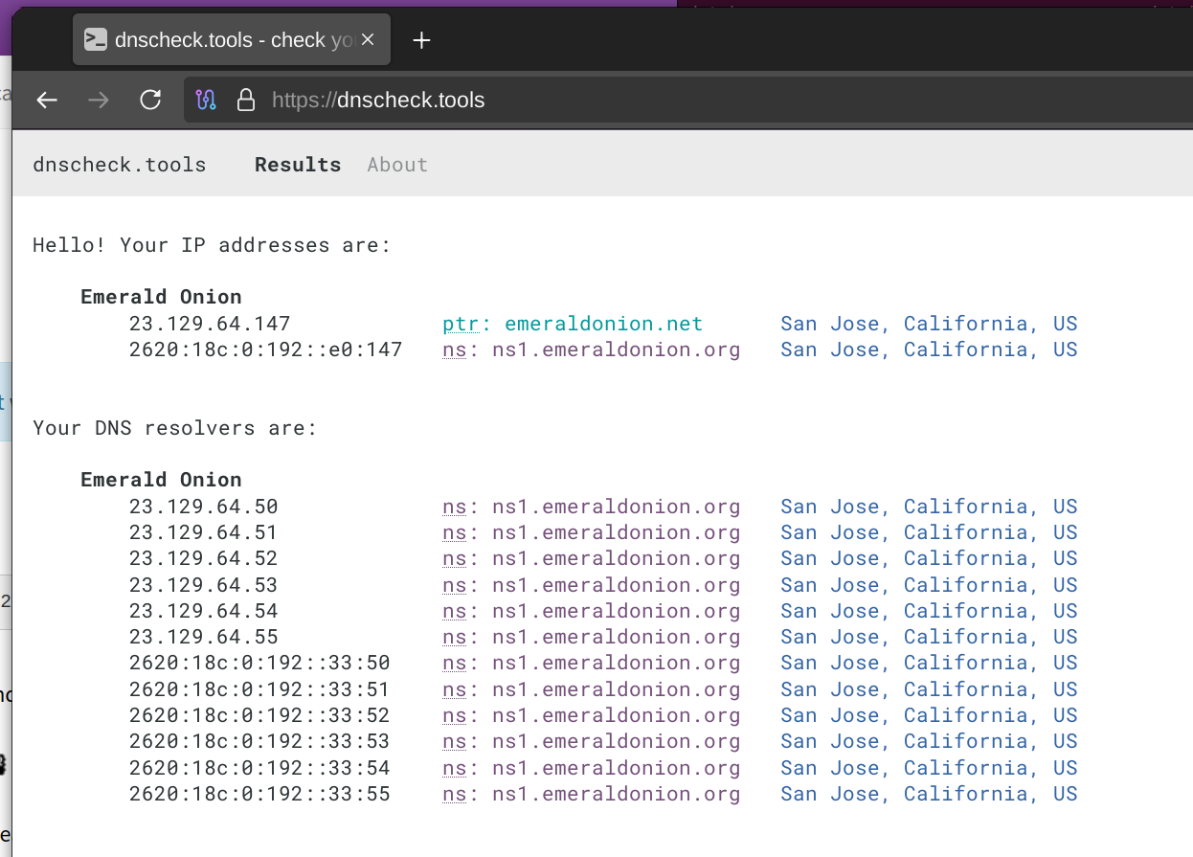This screenshot has height=857, width=1193.
Task: Click resolver address 23.129.64.50
Action: point(204,507)
